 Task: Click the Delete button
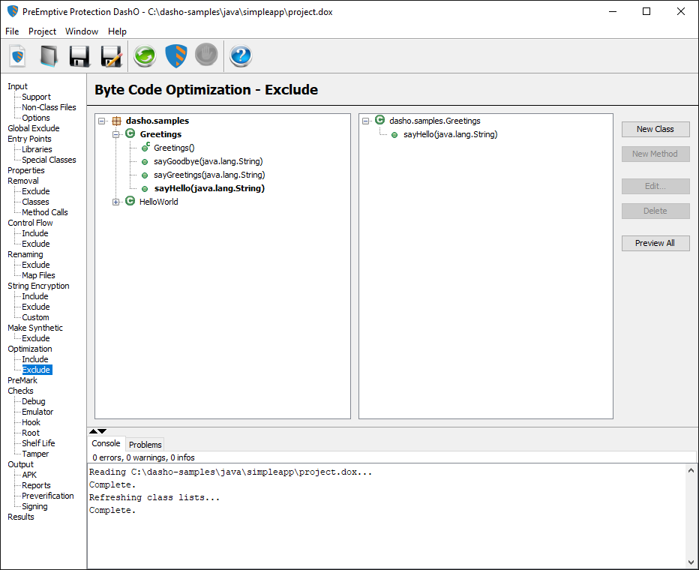pos(655,211)
